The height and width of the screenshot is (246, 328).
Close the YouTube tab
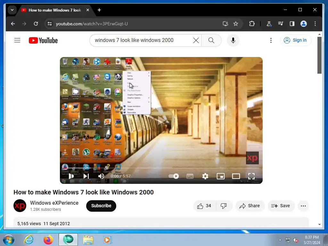pos(88,10)
